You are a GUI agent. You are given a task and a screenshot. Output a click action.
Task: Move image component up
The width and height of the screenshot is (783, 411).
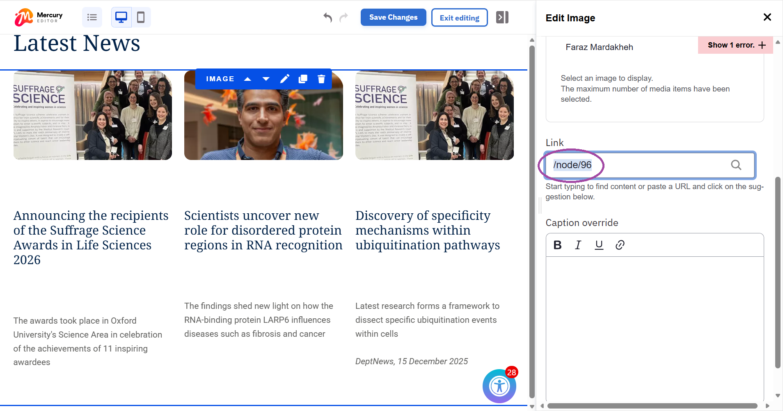coord(247,79)
